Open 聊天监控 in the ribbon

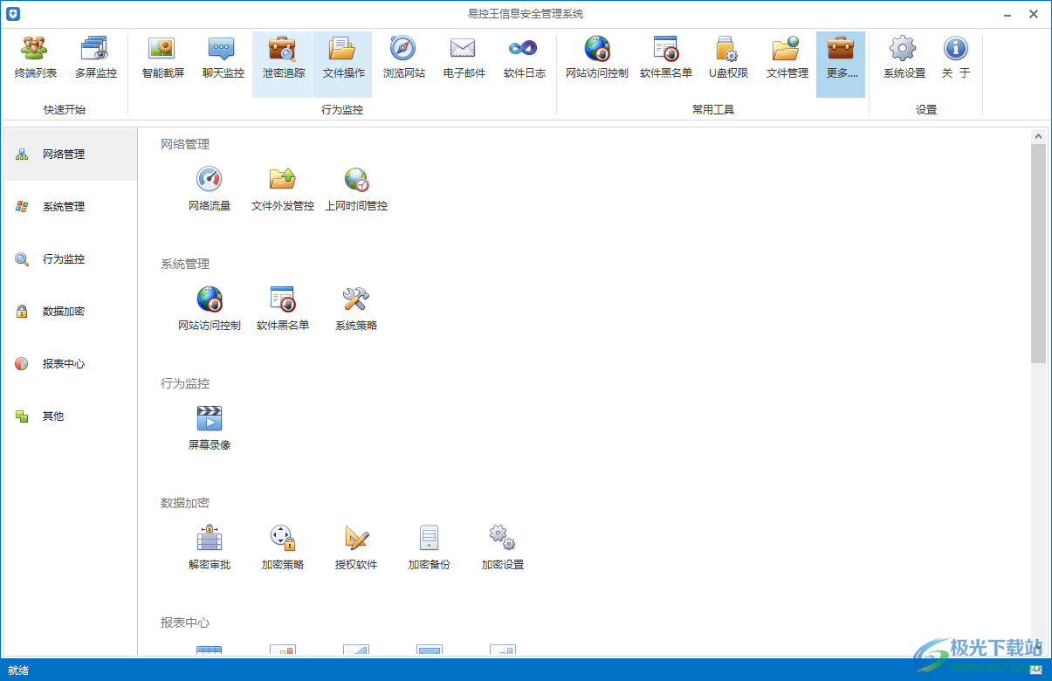tap(223, 58)
